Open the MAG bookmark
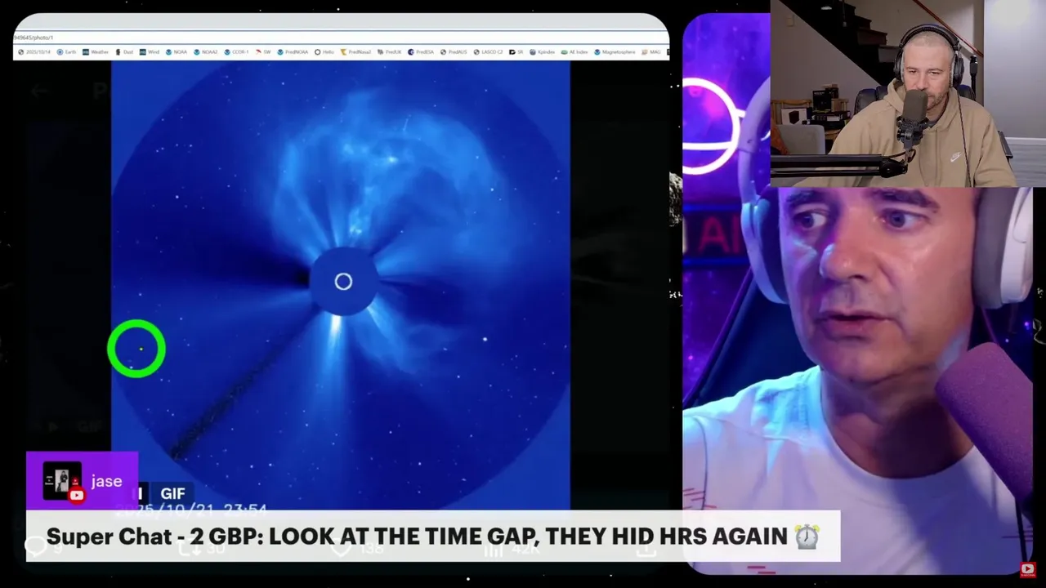The image size is (1046, 588). (650, 52)
